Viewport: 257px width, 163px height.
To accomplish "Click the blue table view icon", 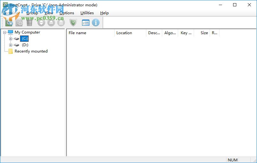I will pyautogui.click(x=86, y=22).
